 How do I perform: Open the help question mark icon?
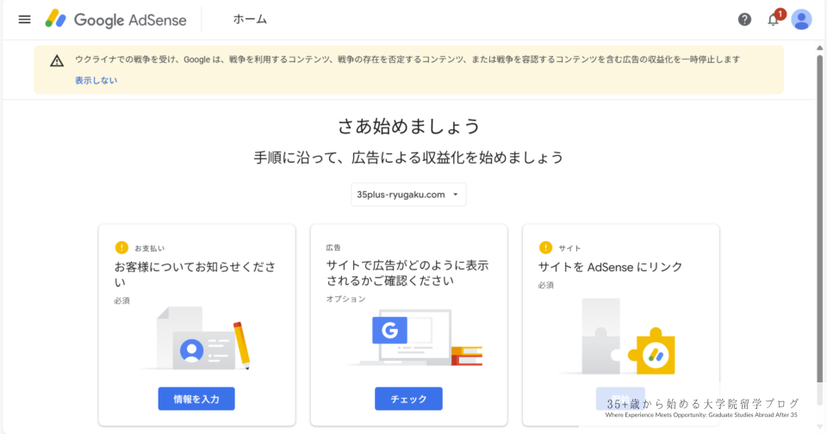pos(744,19)
